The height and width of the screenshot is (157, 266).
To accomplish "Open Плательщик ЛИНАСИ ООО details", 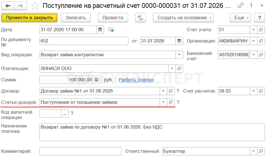I will click(x=179, y=68).
